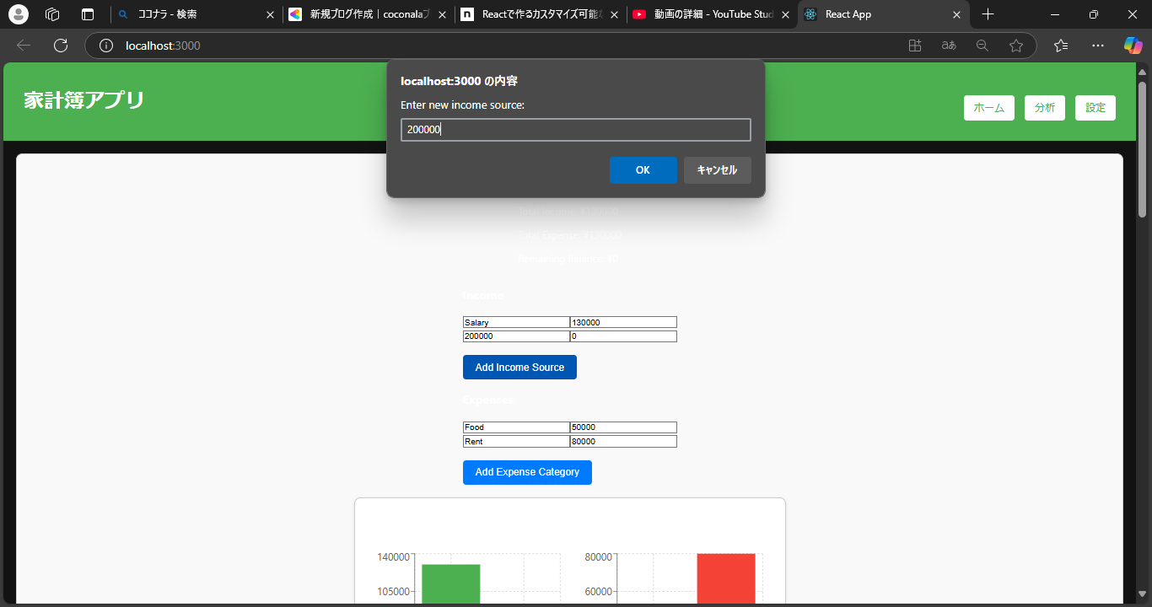1152x607 pixels.
Task: Click the Add Income Source button
Action: click(519, 367)
